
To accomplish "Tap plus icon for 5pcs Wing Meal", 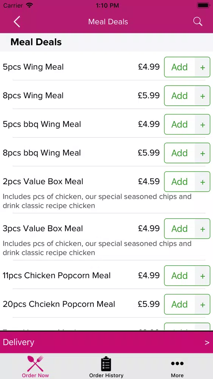I will 202,67.
